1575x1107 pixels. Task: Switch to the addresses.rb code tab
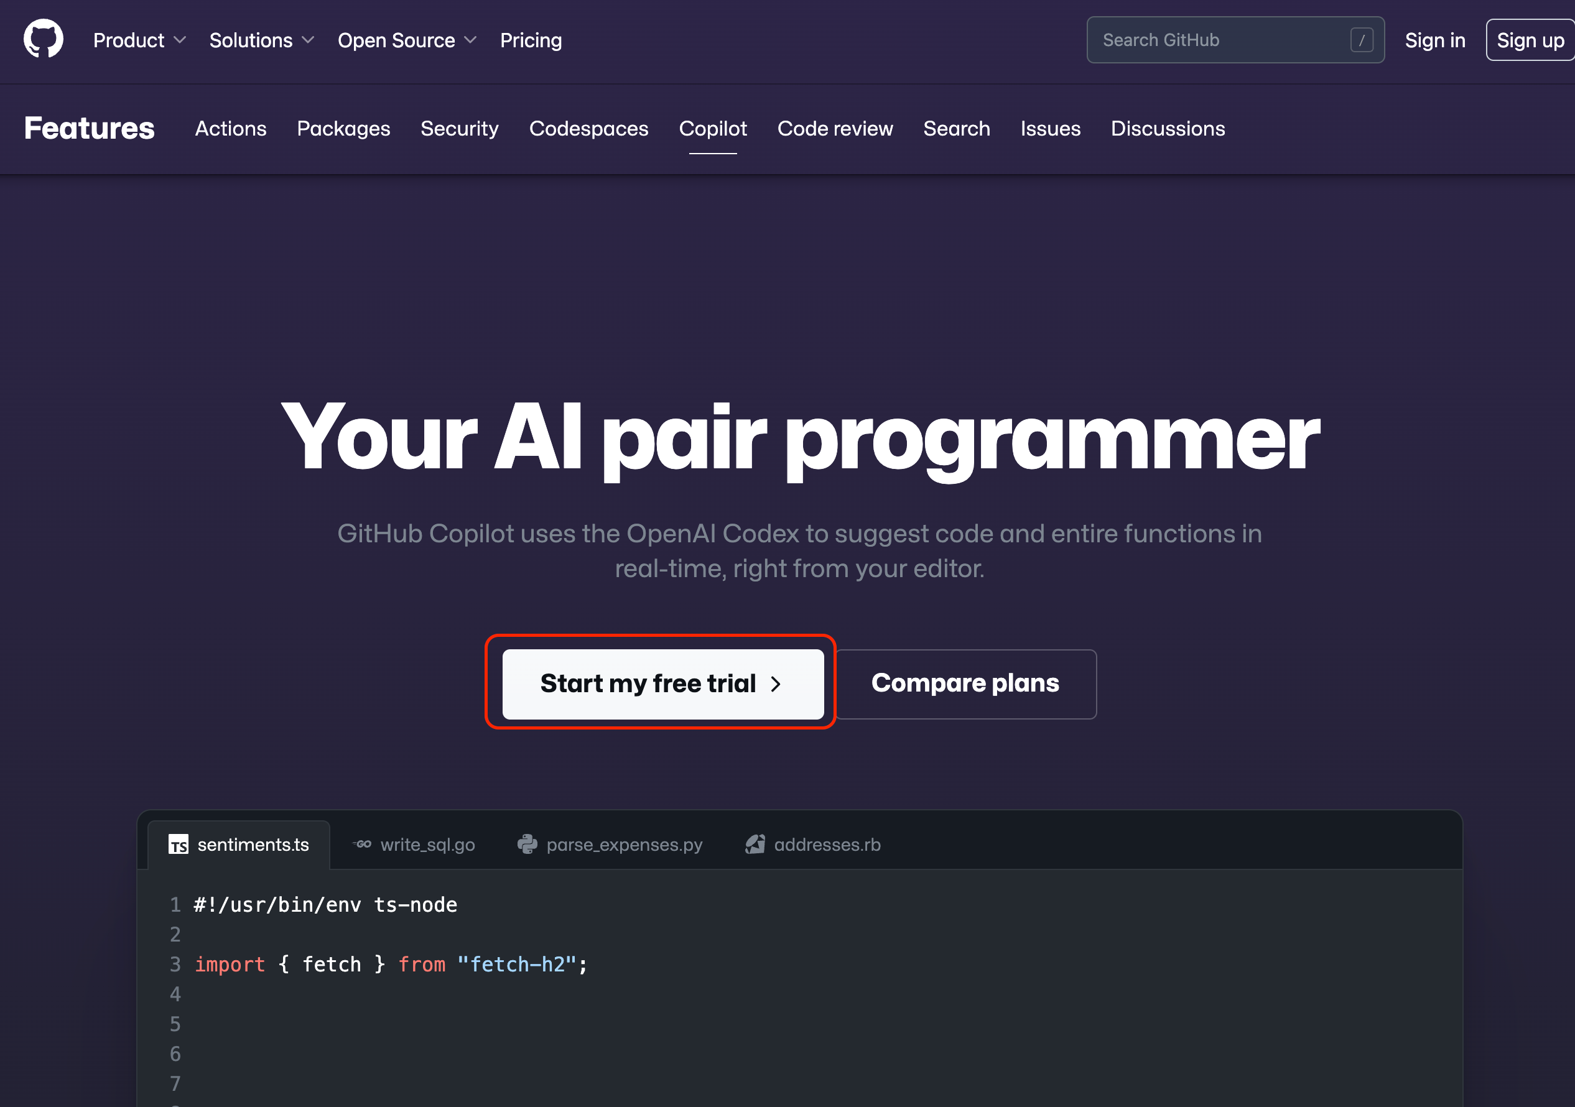[813, 845]
